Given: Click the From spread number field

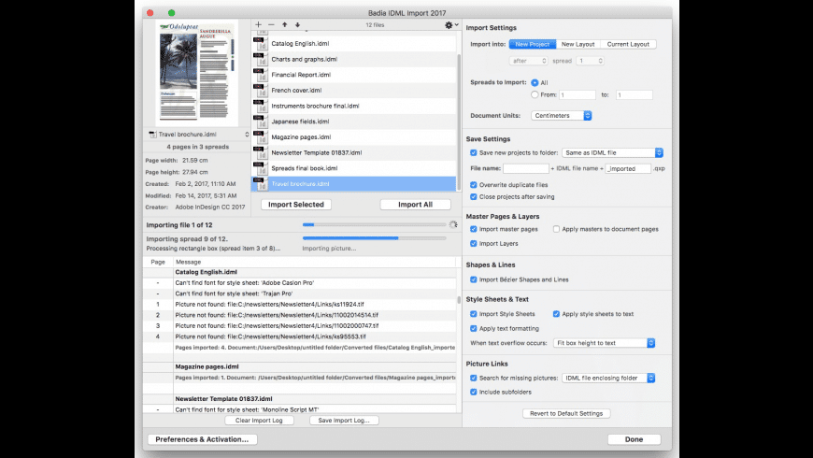Looking at the screenshot, I should click(578, 95).
